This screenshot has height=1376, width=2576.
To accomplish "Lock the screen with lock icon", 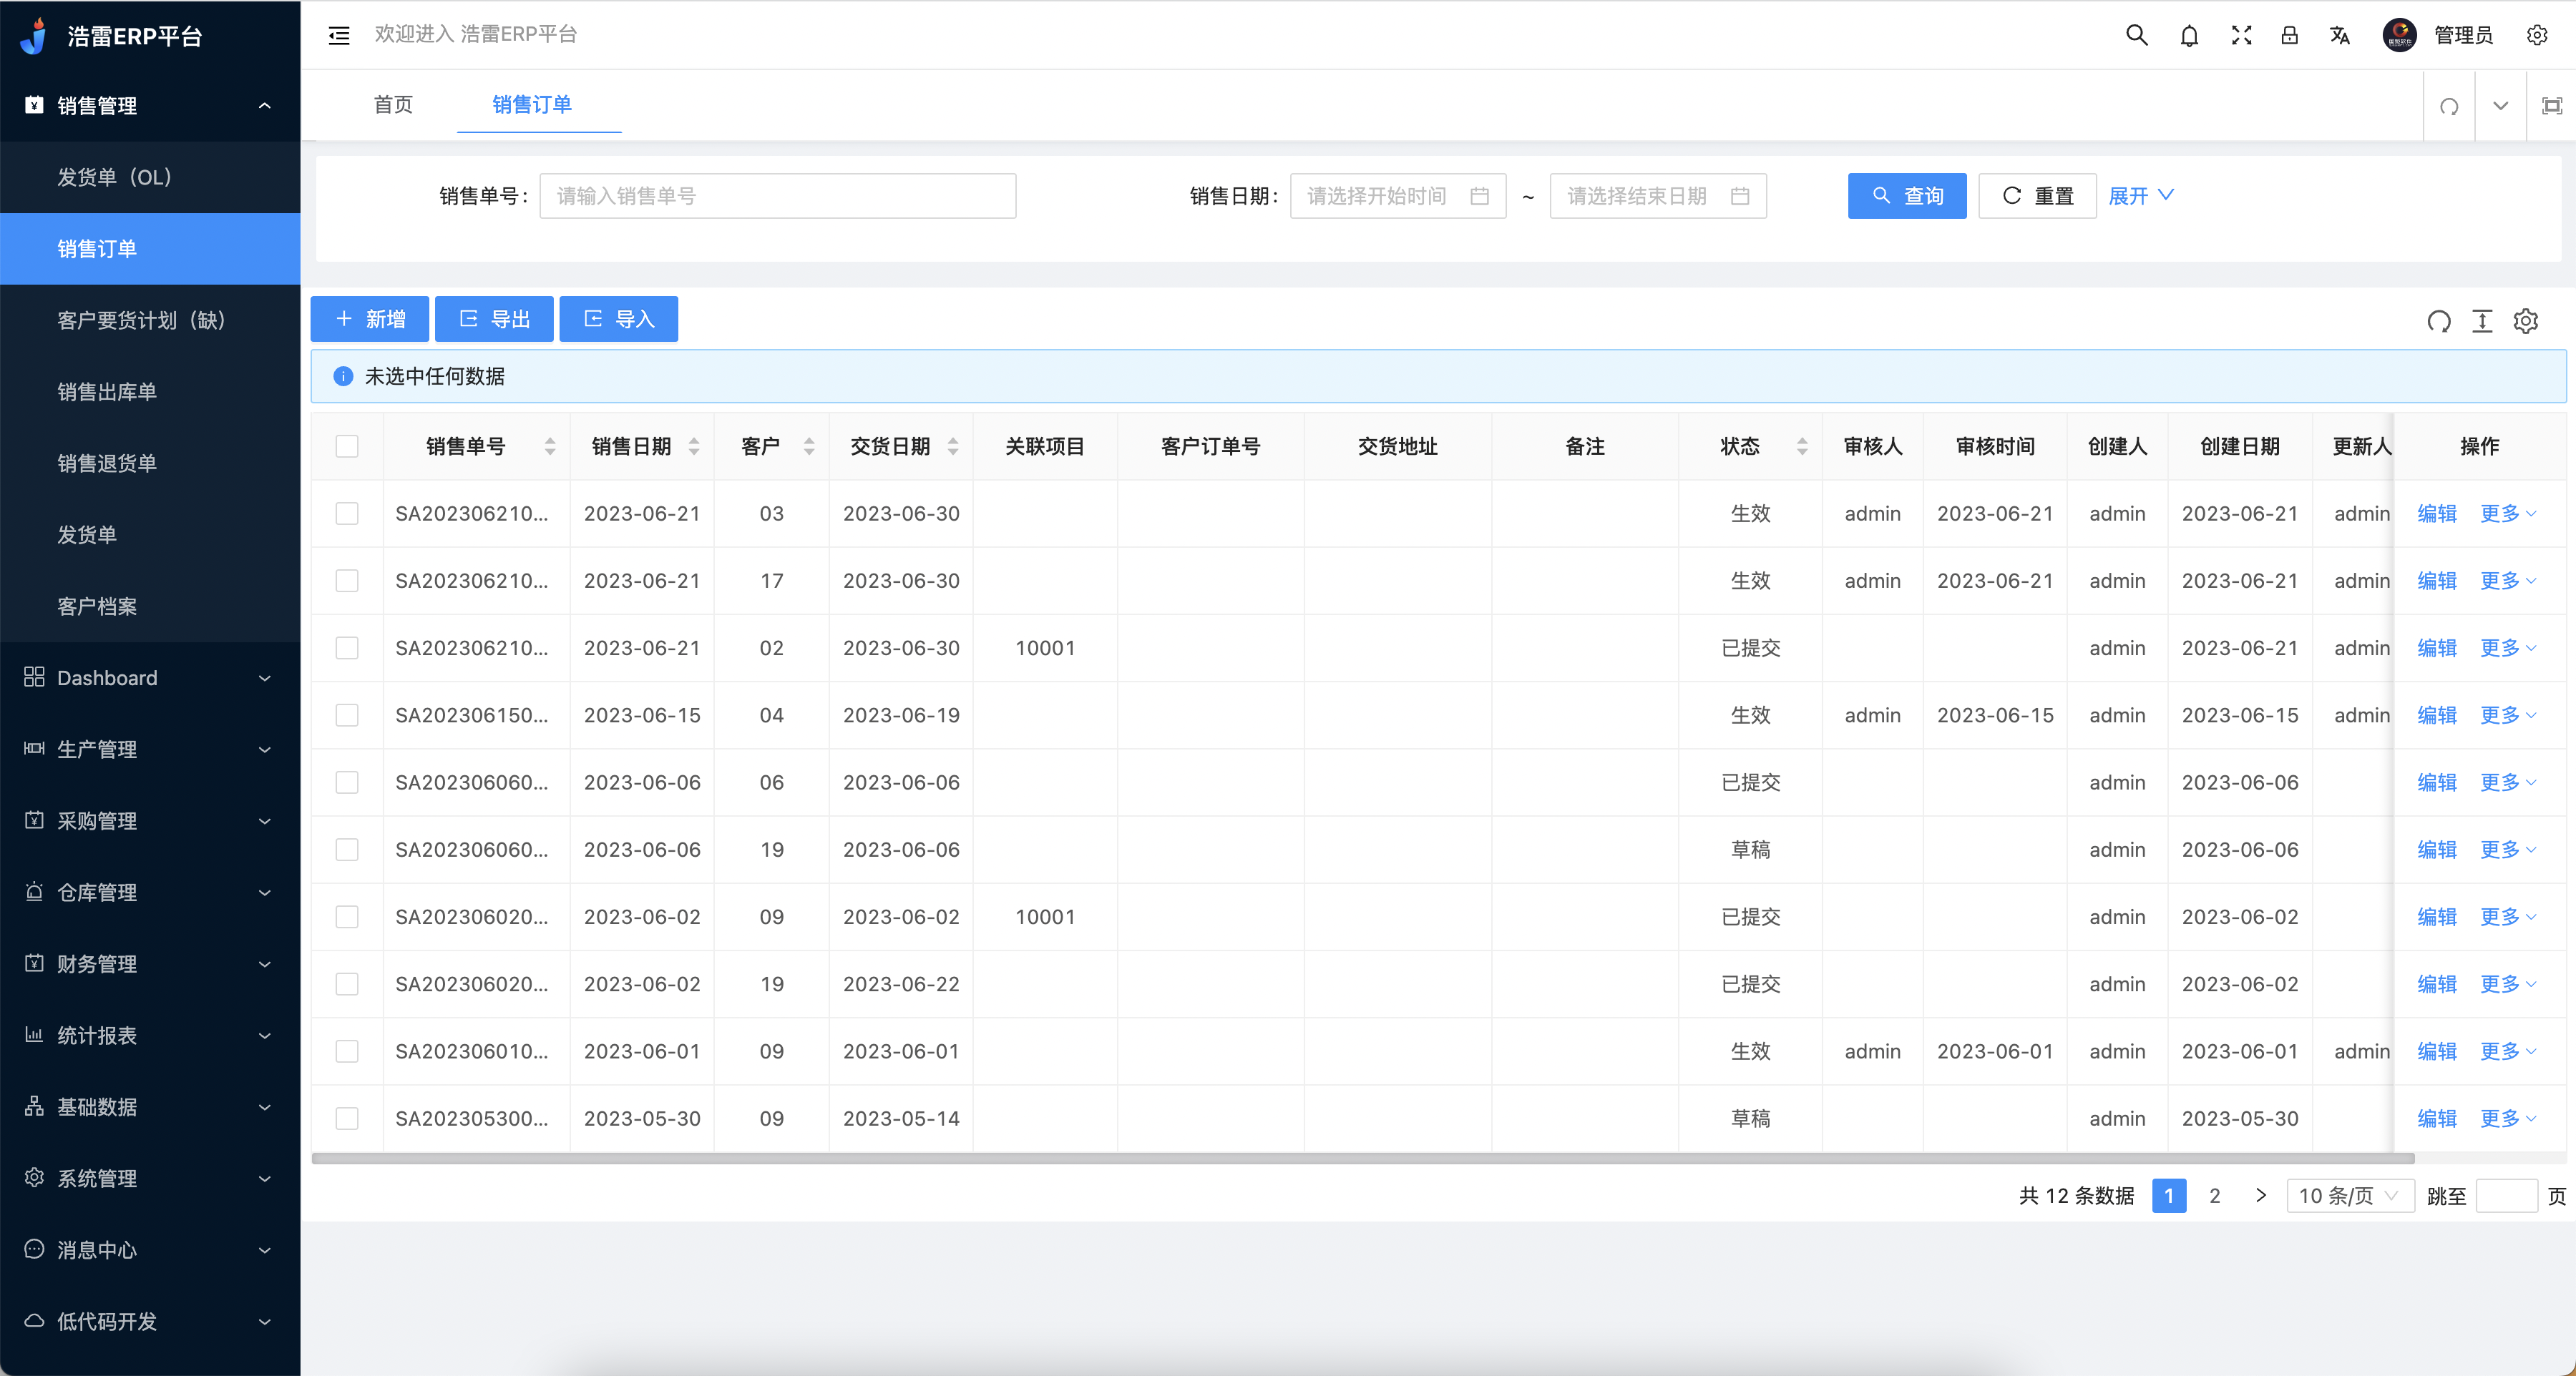I will click(2289, 35).
